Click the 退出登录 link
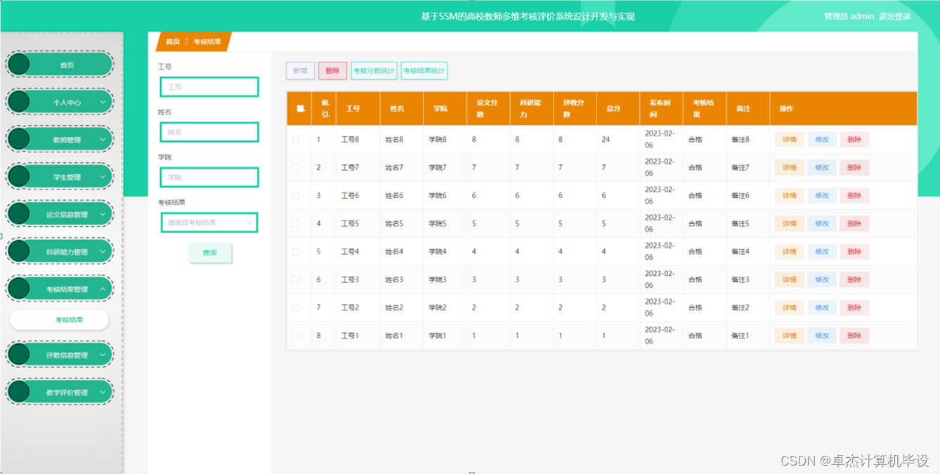This screenshot has height=474, width=940. pyautogui.click(x=894, y=16)
